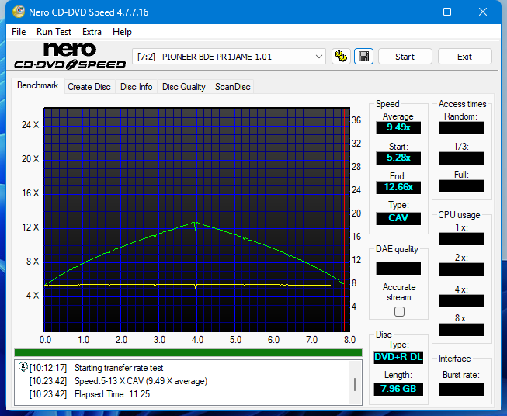
Task: Open the Extra menu
Action: click(92, 32)
